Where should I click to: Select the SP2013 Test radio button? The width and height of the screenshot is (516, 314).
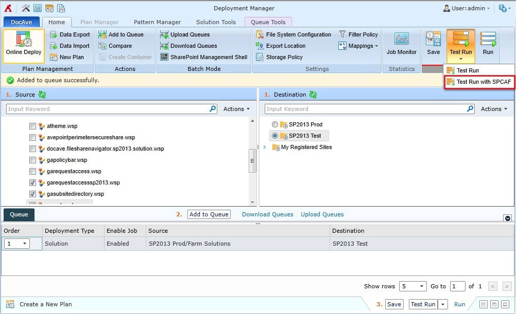point(275,136)
